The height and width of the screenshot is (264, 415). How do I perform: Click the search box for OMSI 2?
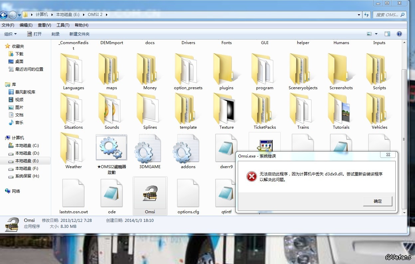[x=386, y=15]
